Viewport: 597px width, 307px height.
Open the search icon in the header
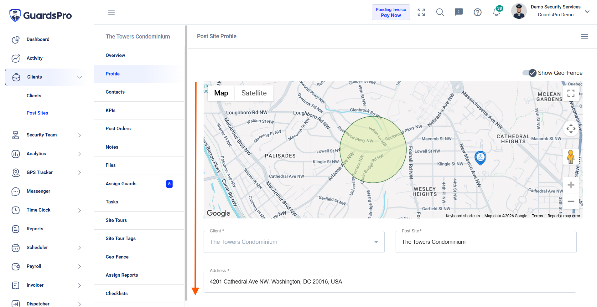[440, 12]
